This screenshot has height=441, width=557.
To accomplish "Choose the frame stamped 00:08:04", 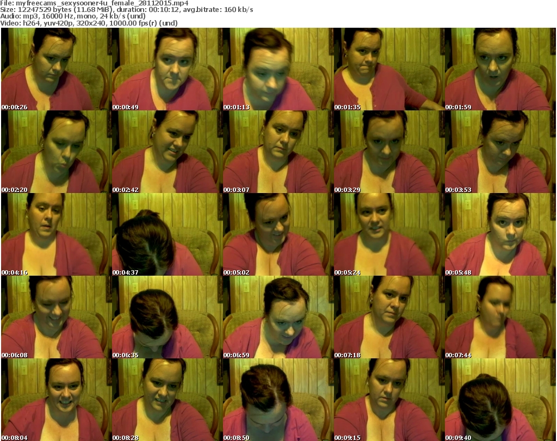I will [56, 400].
